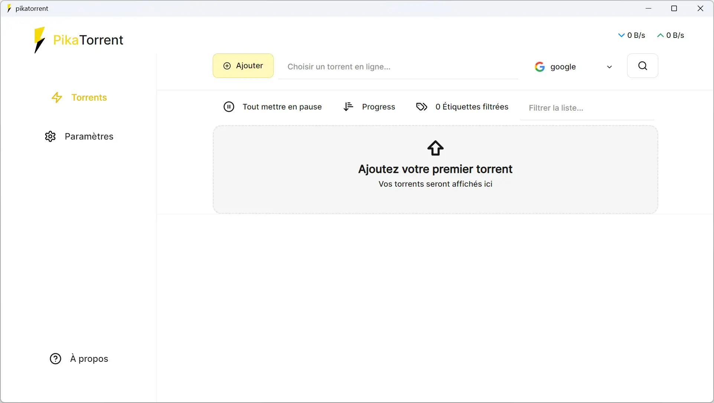Minimize the pikatorrent window
This screenshot has width=714, height=403.
point(649,8)
